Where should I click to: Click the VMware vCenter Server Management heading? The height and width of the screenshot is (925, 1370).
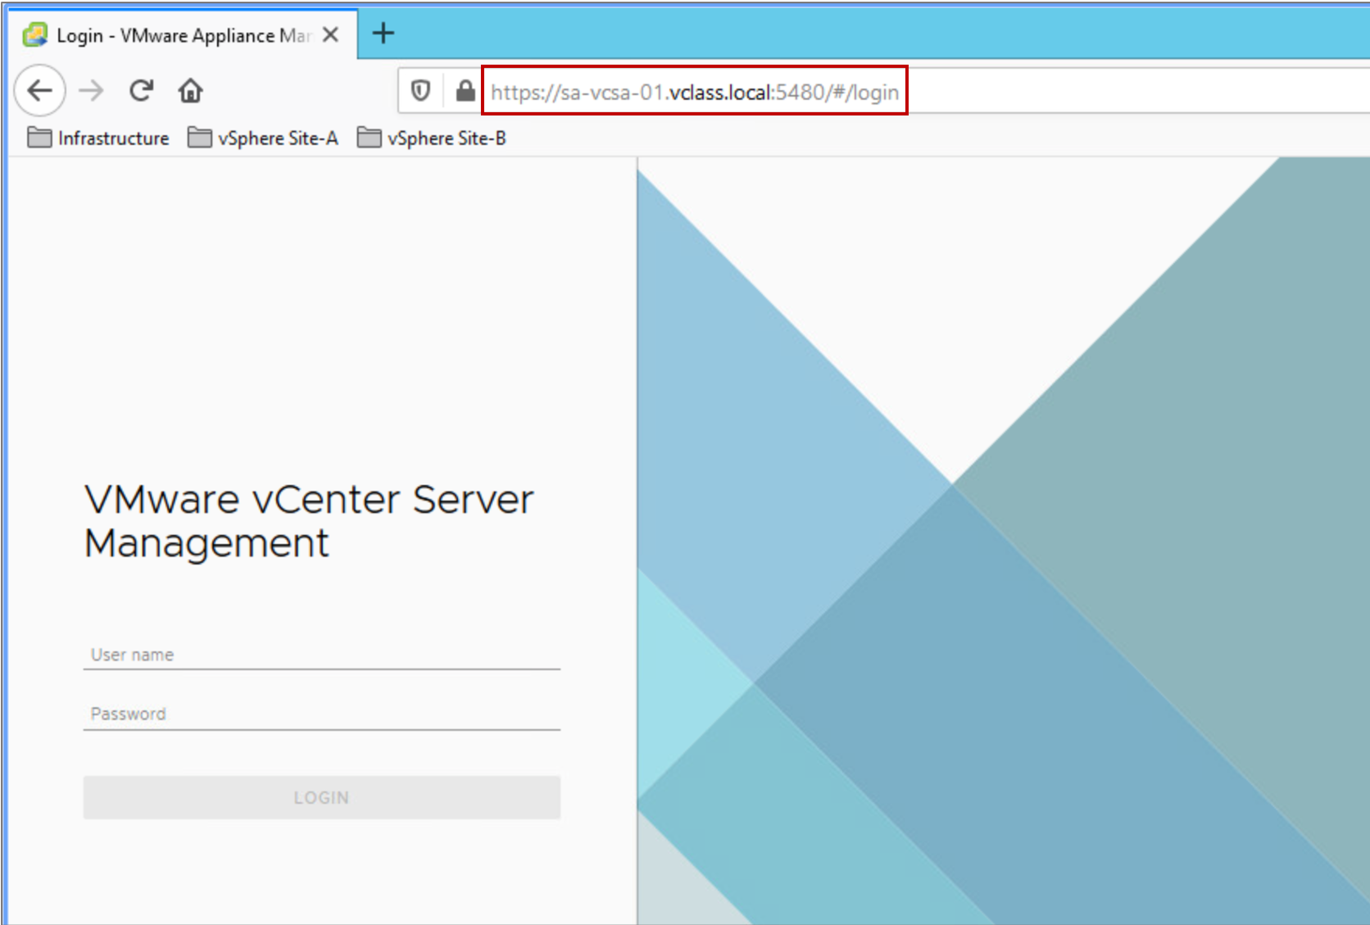pos(309,521)
